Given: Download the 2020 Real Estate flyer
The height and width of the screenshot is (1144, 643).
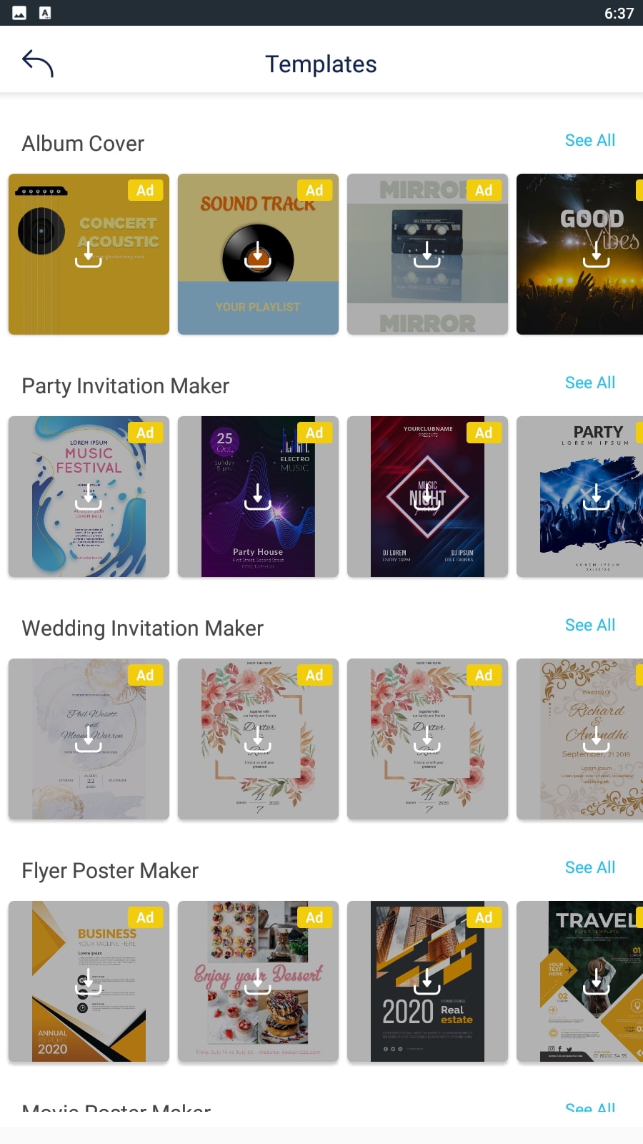Looking at the screenshot, I should pos(427,981).
